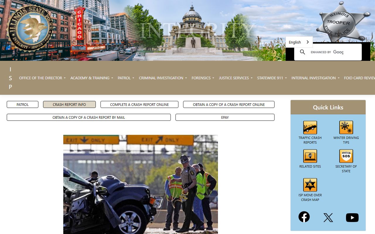Image resolution: width=375 pixels, height=234 pixels.
Task: Open Complete a Crash Report Online
Action: point(139,104)
